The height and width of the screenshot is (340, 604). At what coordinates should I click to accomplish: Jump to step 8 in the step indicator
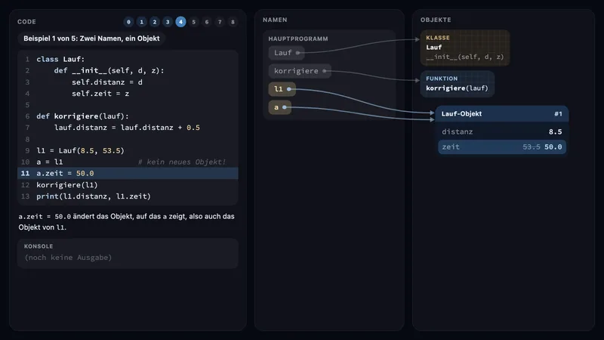[x=233, y=22]
